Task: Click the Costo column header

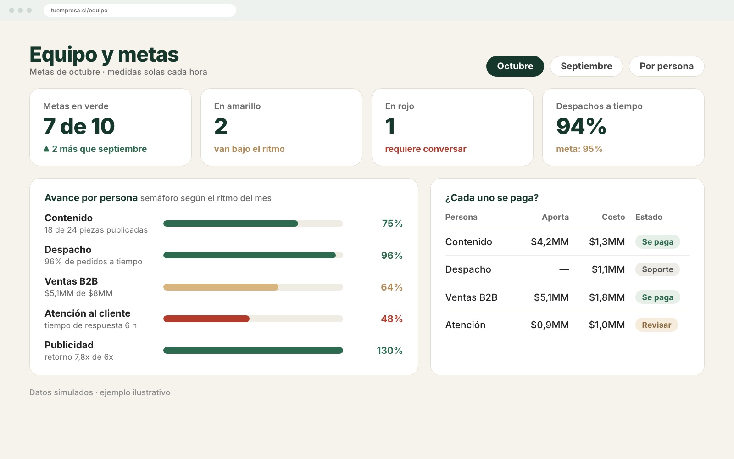Action: (613, 217)
